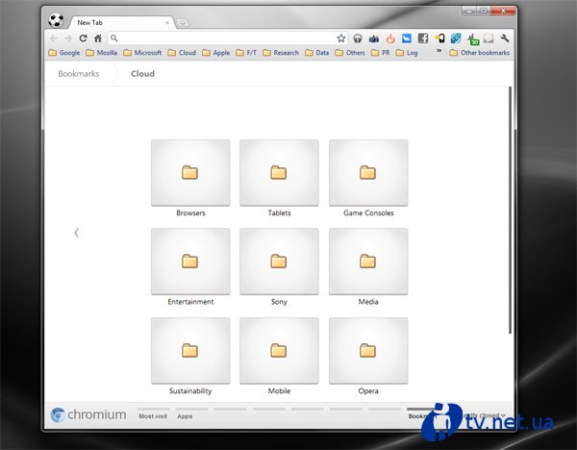The image size is (577, 450).
Task: Open the camera extension icon
Action: tap(374, 38)
